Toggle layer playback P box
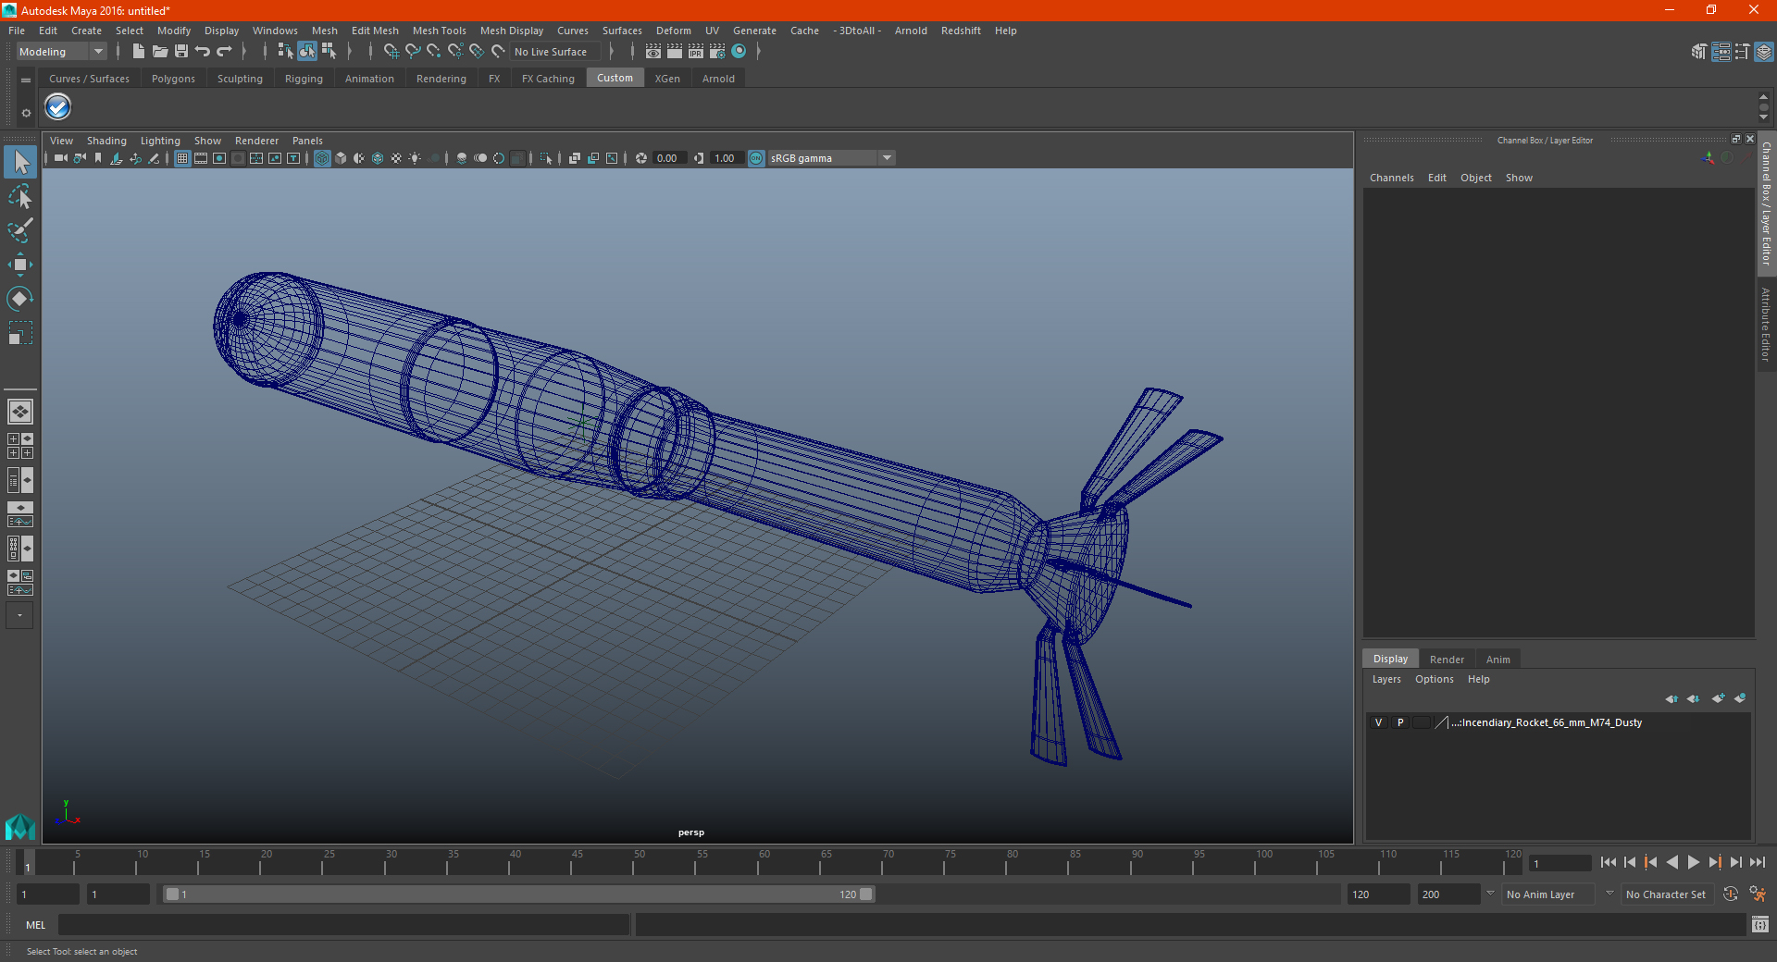 [x=1400, y=722]
